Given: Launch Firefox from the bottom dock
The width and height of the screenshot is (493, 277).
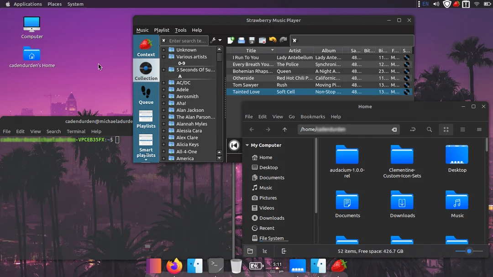Looking at the screenshot, I should [x=174, y=266].
